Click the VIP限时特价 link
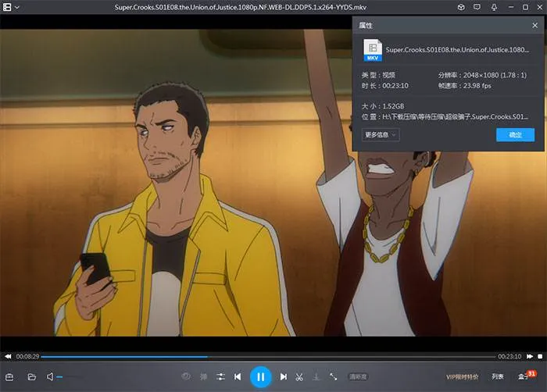Screen dimensions: 547x392 [x=463, y=376]
